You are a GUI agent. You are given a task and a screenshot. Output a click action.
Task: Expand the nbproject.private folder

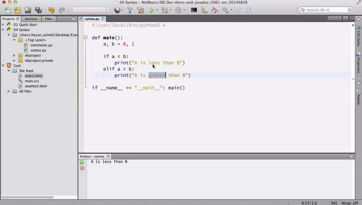[x=15, y=61]
